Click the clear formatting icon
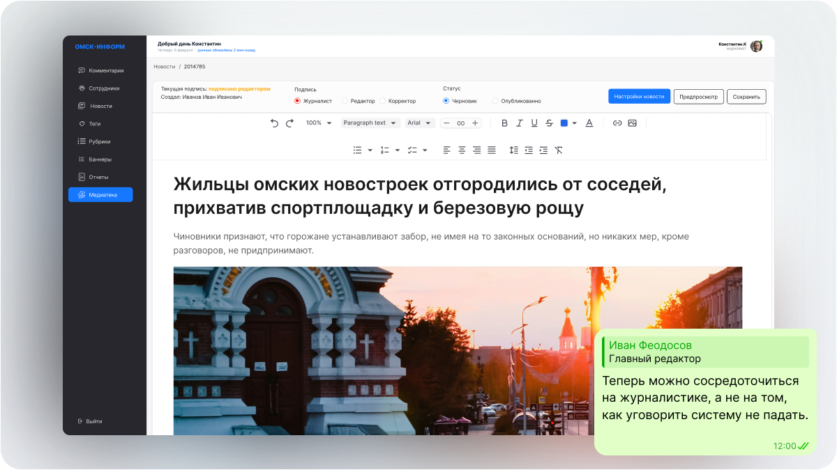The height and width of the screenshot is (470, 837). click(558, 150)
